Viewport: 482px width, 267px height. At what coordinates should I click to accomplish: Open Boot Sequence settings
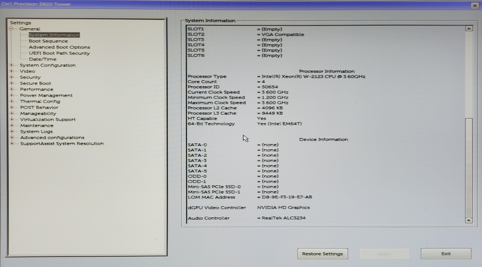48,41
